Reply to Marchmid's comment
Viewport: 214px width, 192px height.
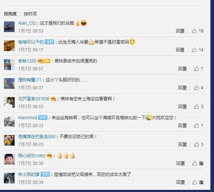pos(182,126)
